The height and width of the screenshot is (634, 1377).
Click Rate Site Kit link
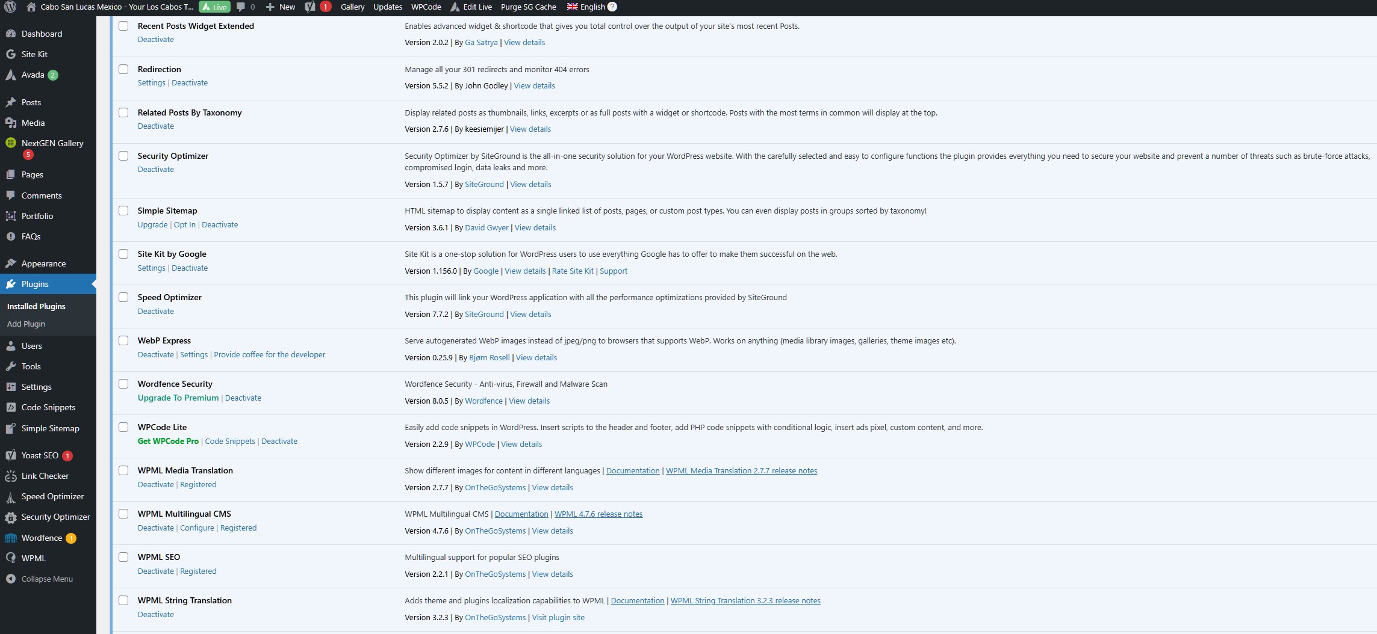coord(573,271)
